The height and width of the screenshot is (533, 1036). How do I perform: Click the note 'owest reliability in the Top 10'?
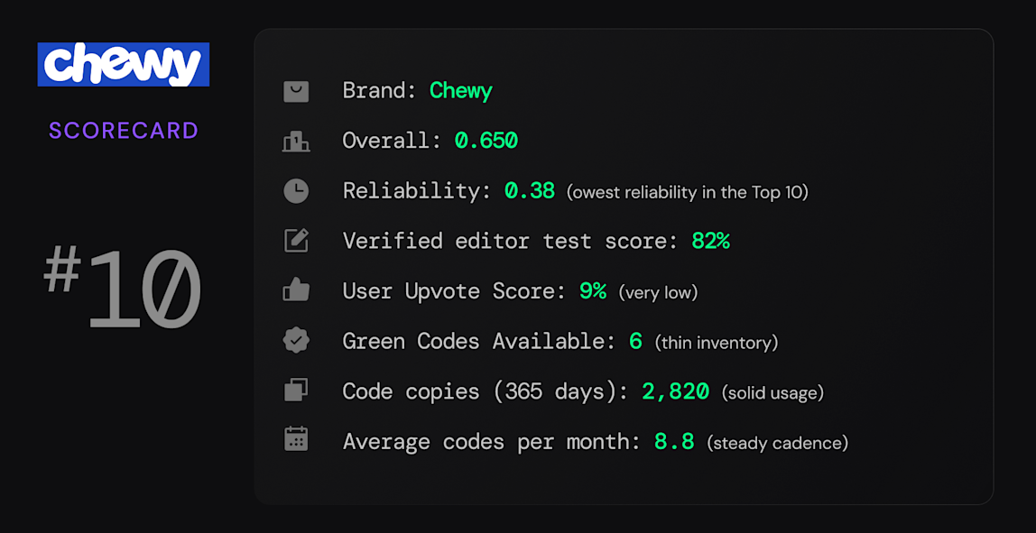pyautogui.click(x=688, y=192)
